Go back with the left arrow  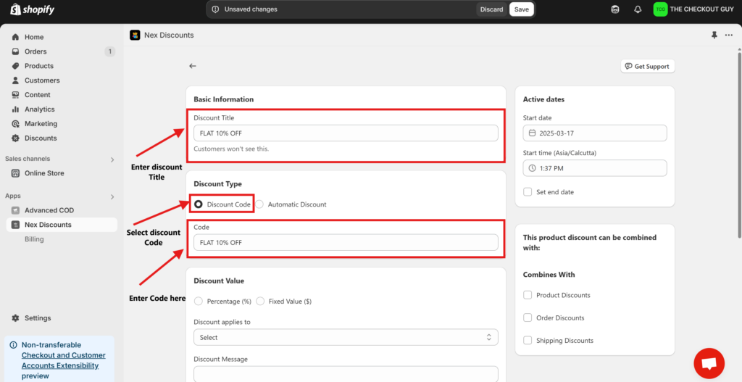point(193,66)
